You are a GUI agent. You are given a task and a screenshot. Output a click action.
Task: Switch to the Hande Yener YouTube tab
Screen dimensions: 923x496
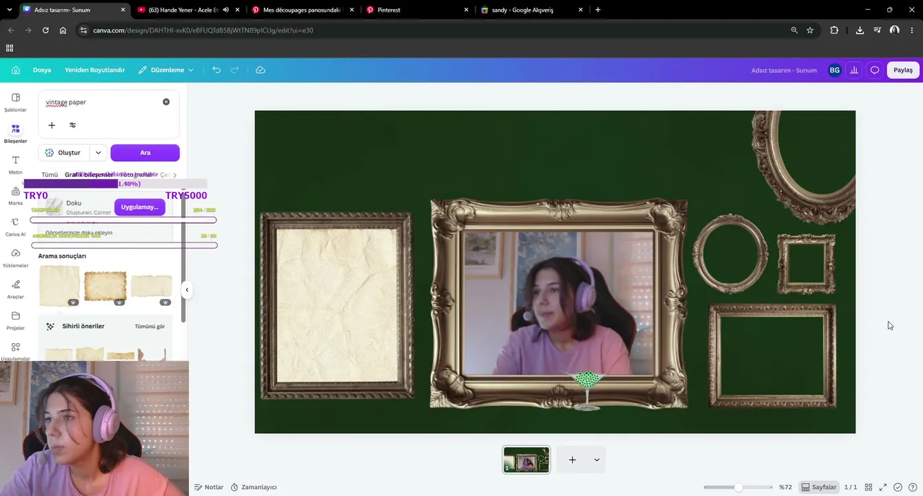pyautogui.click(x=187, y=10)
